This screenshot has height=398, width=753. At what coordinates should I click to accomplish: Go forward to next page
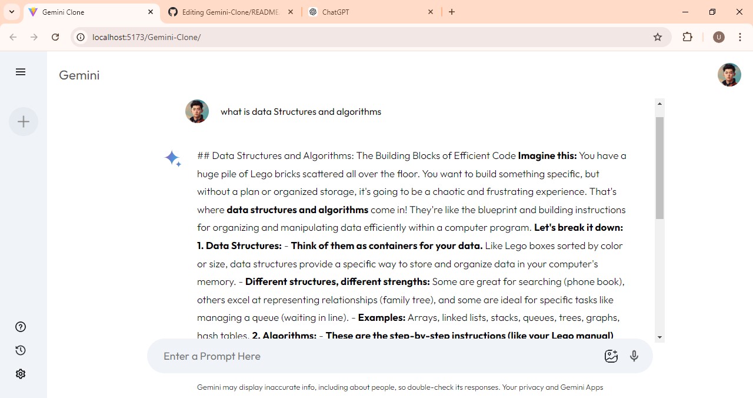34,37
